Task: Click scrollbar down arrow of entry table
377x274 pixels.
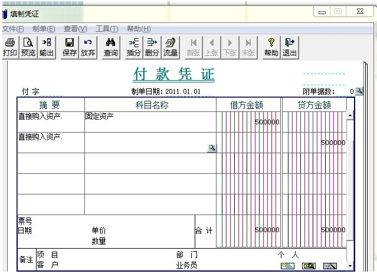Action: coord(350,266)
